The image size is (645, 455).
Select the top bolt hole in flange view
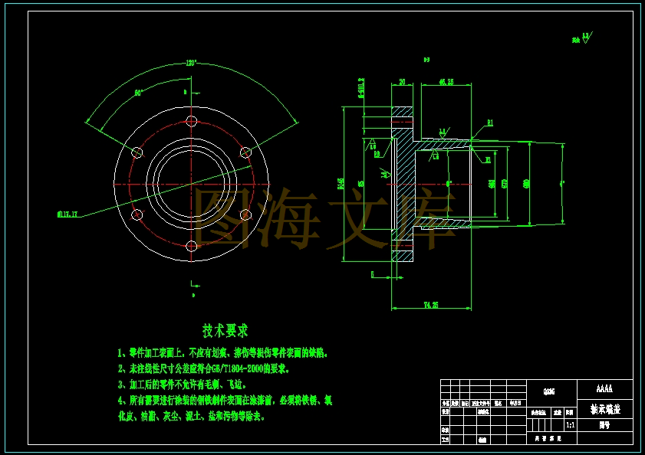coord(192,121)
